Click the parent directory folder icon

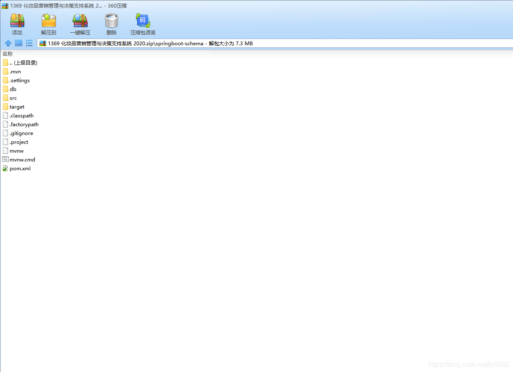(x=5, y=62)
